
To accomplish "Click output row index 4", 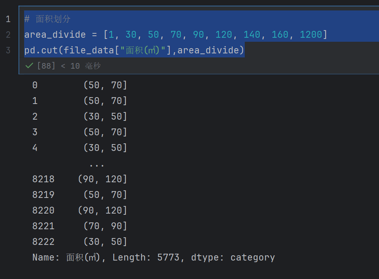I will tap(35, 148).
